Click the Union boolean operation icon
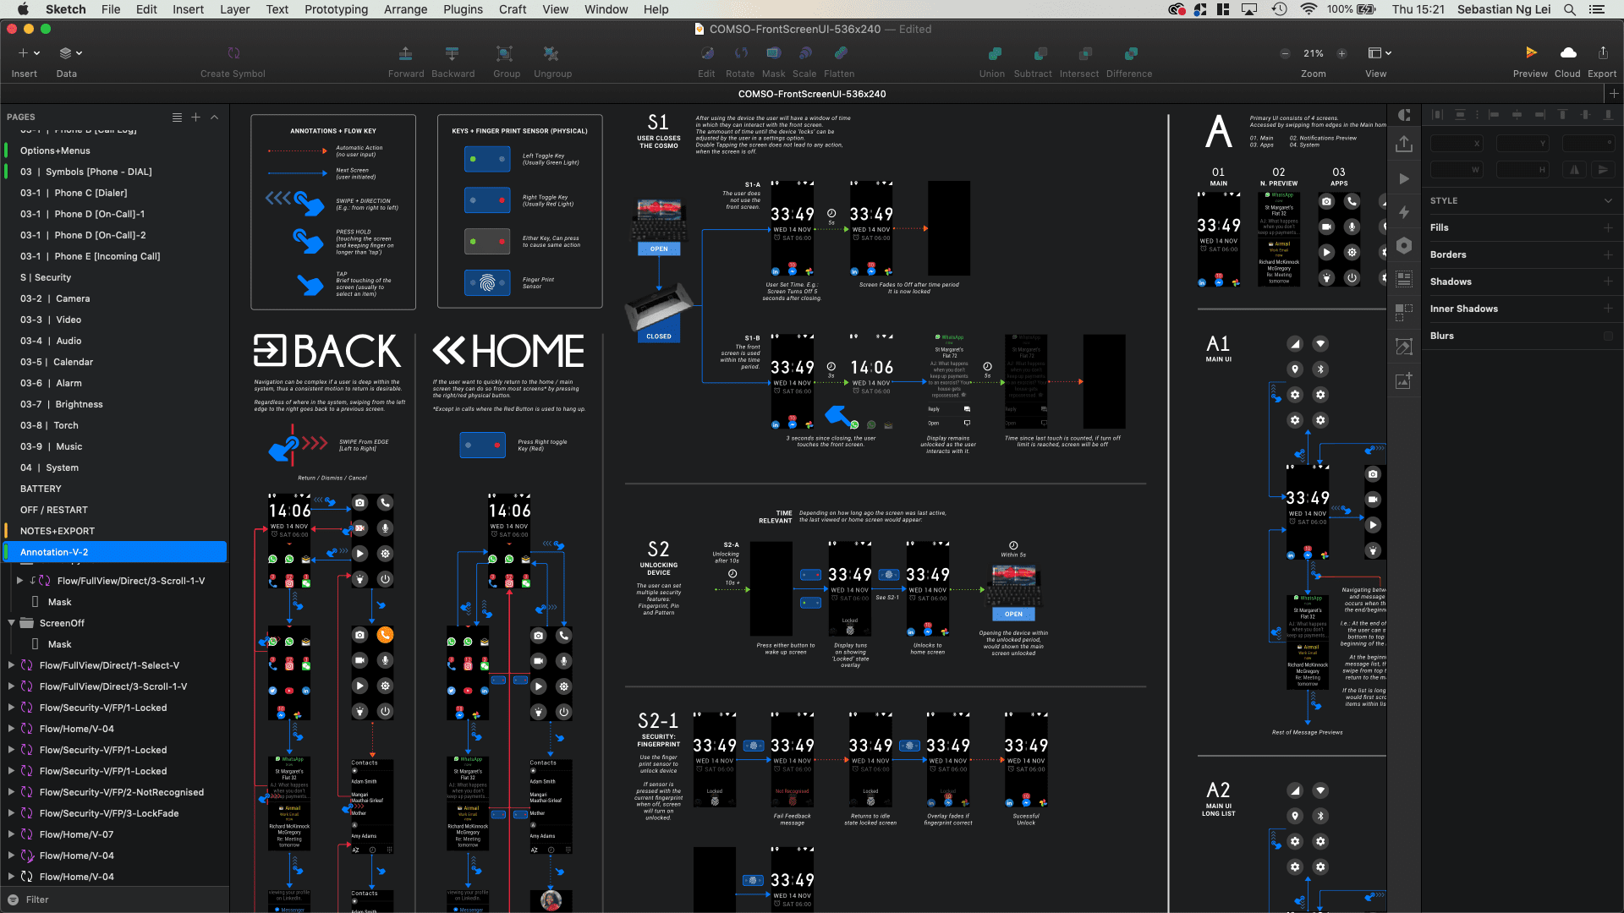This screenshot has height=913, width=1624. (x=993, y=53)
